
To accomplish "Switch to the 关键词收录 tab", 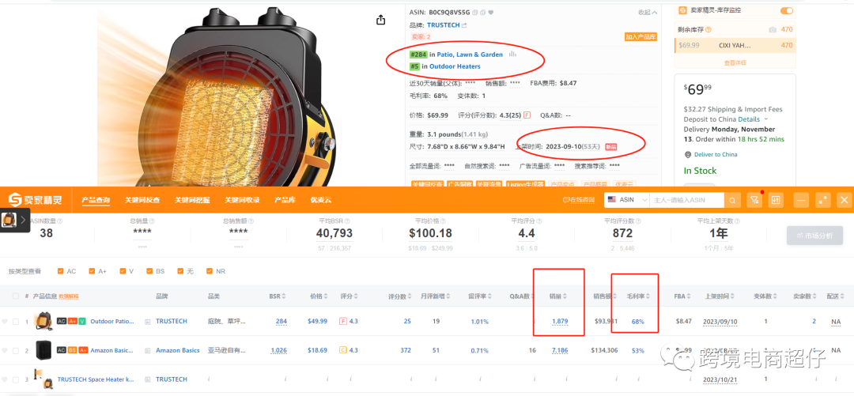I will click(x=243, y=200).
